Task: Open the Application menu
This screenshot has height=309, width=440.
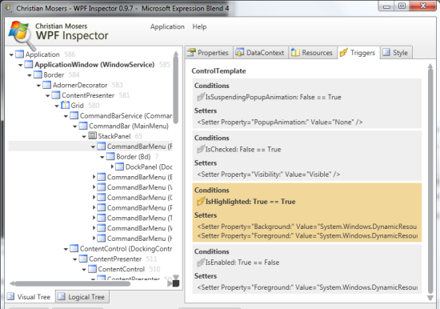Action: pyautogui.click(x=167, y=27)
